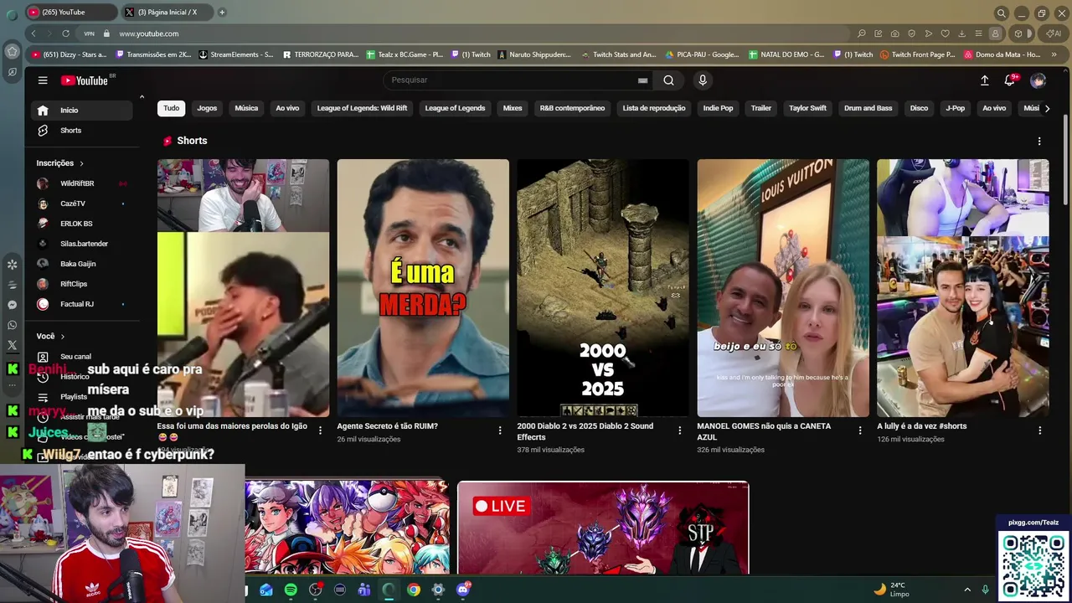
Task: Open a new browser tab
Action: point(222,12)
